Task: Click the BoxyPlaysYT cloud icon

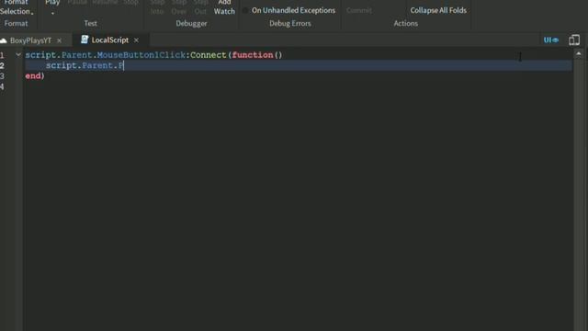Action: pos(4,40)
